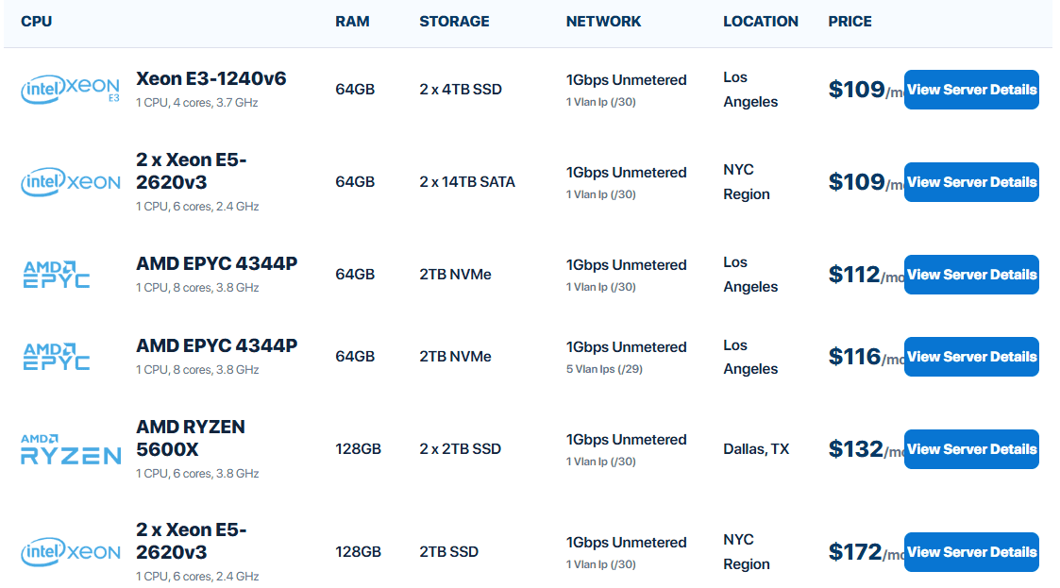The height and width of the screenshot is (588, 1060).
Task: Open server details for $116 EPYC 4344P
Action: click(x=971, y=357)
